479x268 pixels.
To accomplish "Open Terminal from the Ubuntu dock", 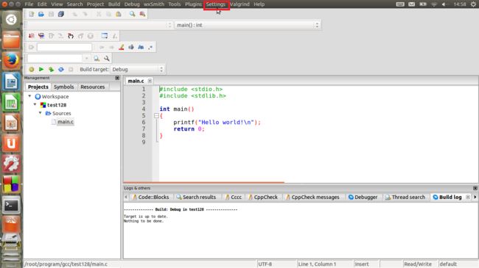I will (11, 206).
